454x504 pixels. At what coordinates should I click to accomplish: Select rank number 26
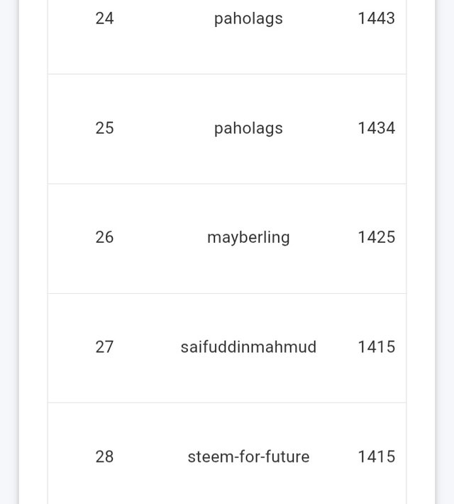click(104, 238)
